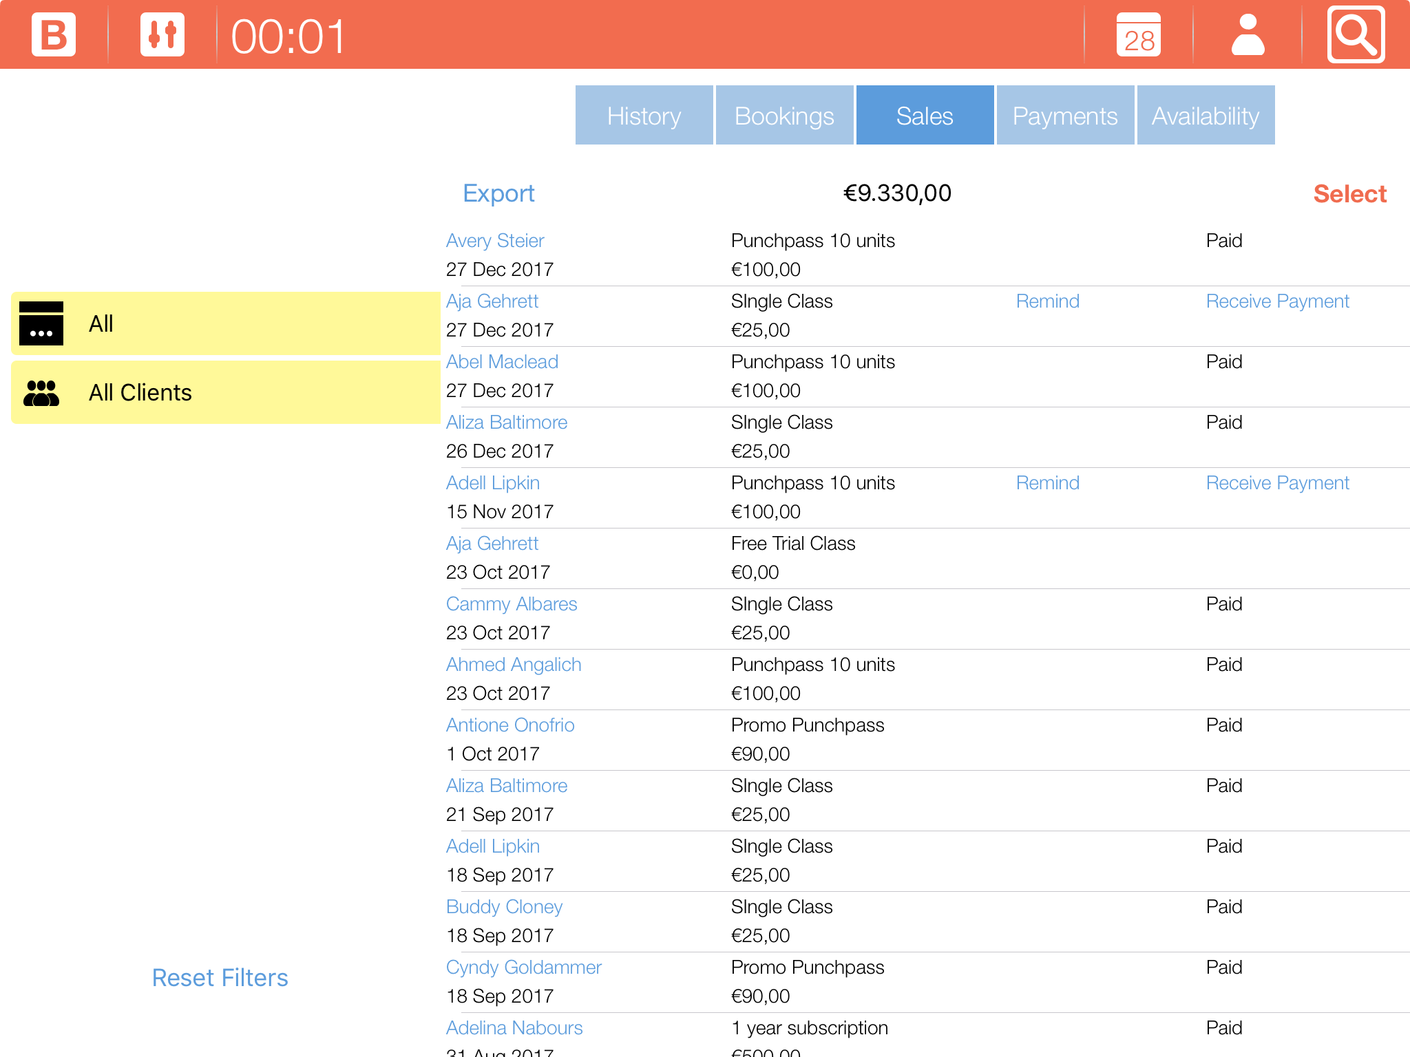1410x1057 pixels.
Task: Click Remind for Aja Gehrett's sale
Action: click(x=1047, y=301)
